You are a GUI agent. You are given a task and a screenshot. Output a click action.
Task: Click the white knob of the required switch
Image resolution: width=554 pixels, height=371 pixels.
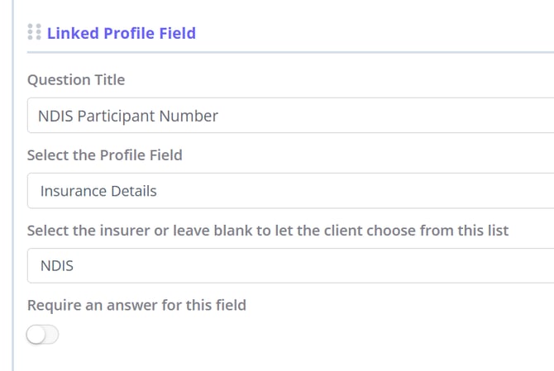pos(36,335)
